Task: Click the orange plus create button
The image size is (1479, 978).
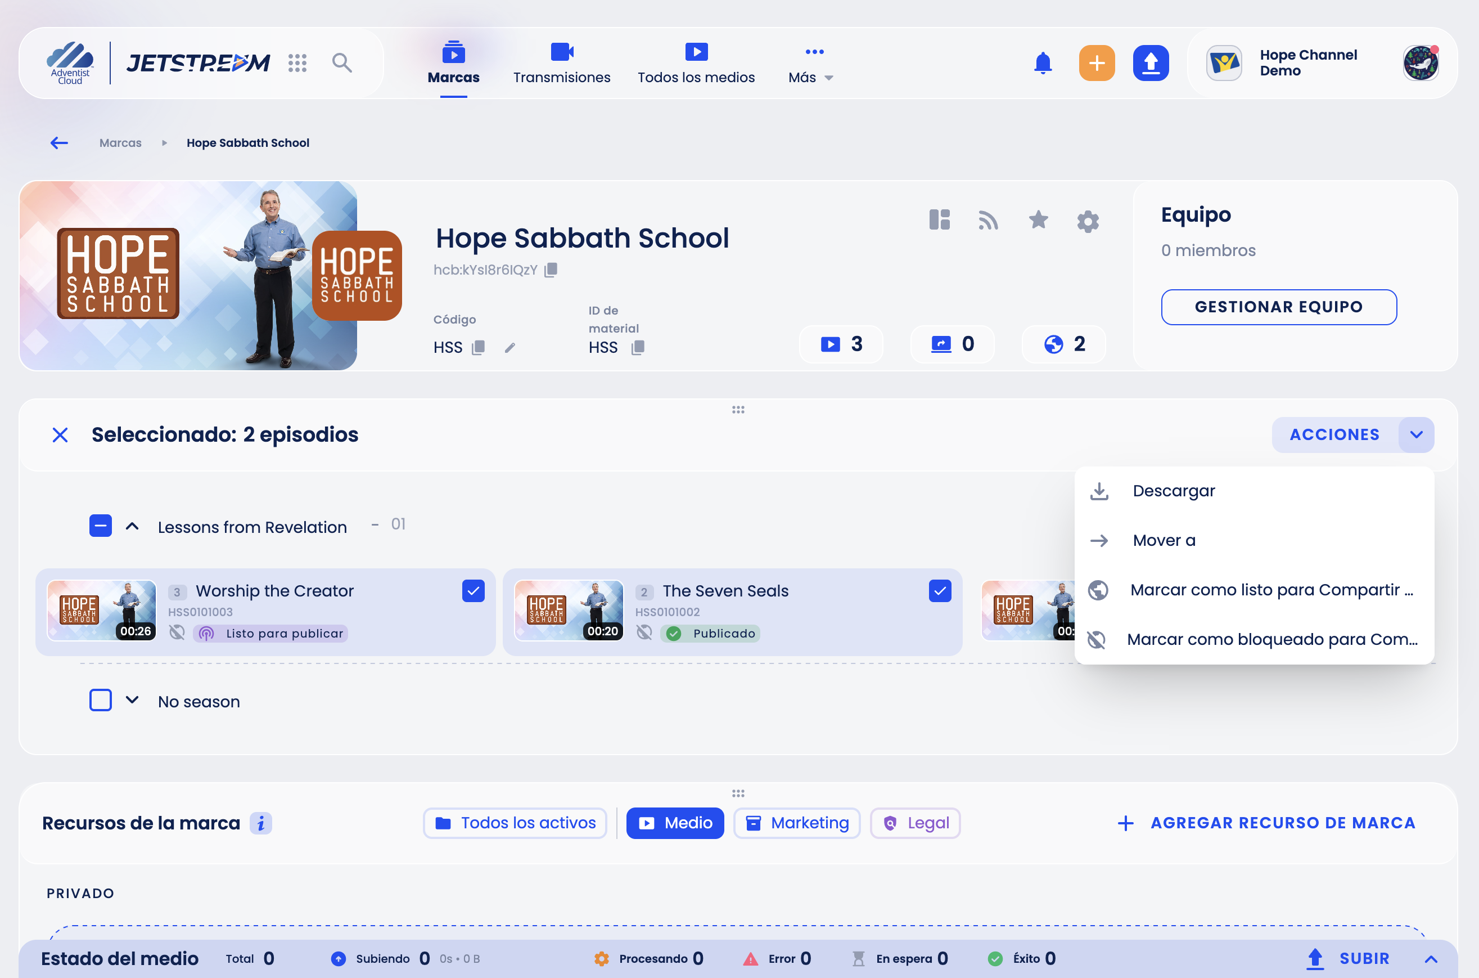Action: pos(1097,63)
